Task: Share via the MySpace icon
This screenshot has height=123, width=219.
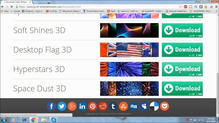Action: point(144,106)
